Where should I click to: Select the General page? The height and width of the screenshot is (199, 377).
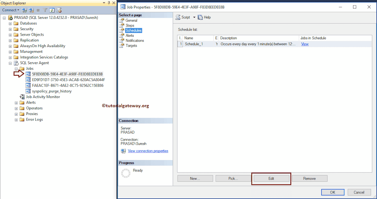pyautogui.click(x=131, y=21)
